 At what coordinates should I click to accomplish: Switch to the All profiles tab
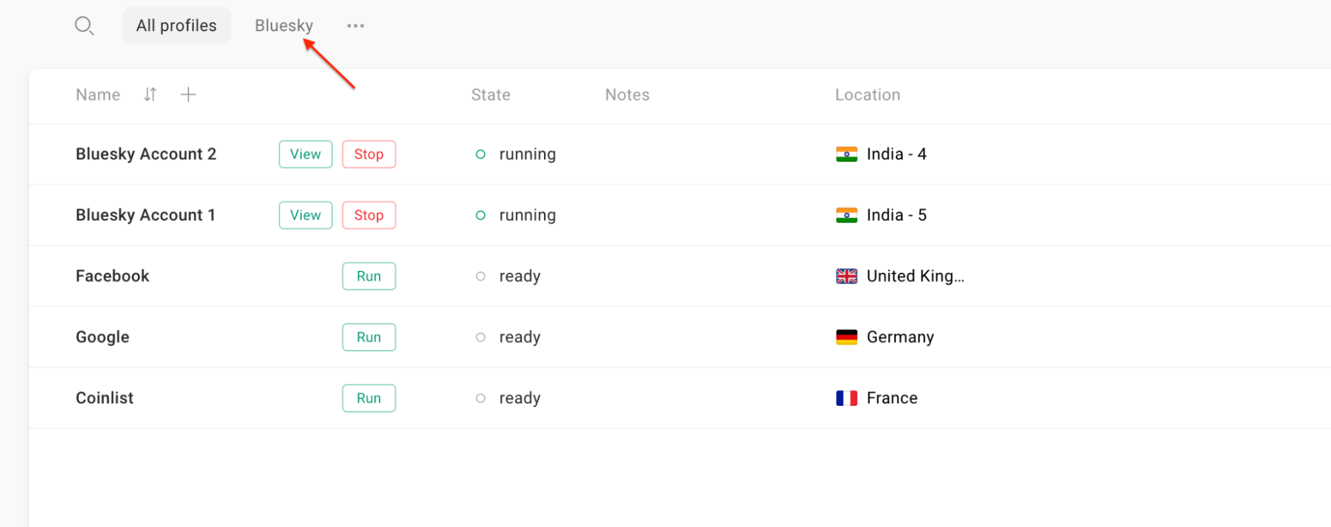click(x=176, y=26)
